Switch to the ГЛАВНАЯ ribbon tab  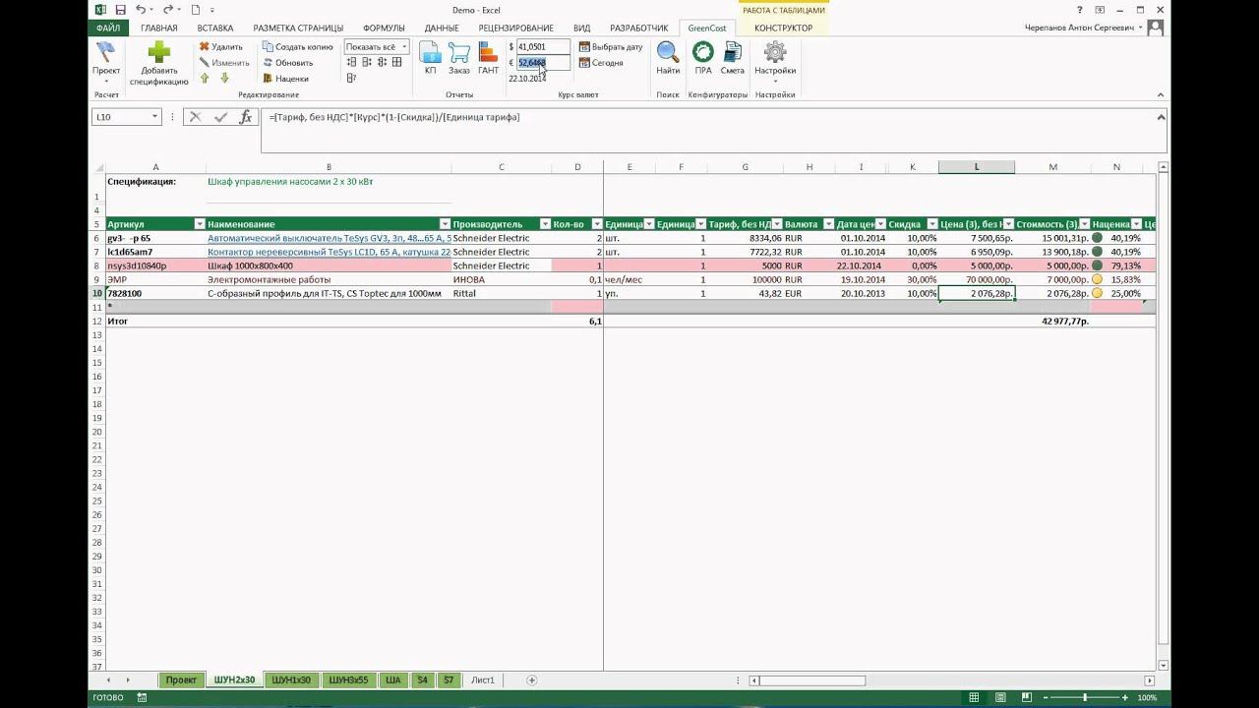[159, 29]
